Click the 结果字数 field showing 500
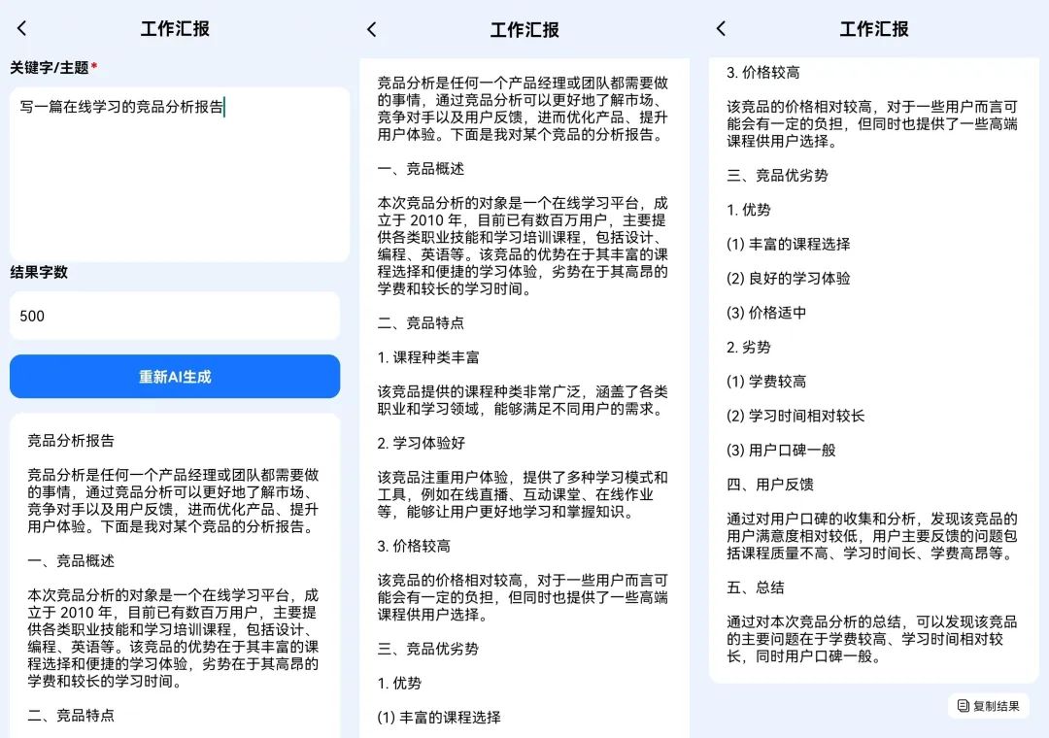This screenshot has height=738, width=1049. (x=174, y=316)
